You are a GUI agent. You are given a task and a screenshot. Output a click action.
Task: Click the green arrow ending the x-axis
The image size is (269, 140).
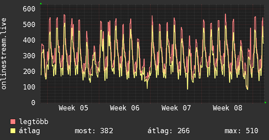265,103
